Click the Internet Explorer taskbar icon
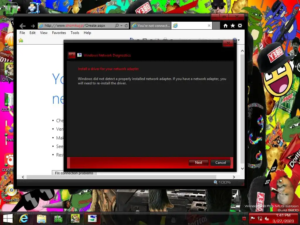 click(24, 218)
